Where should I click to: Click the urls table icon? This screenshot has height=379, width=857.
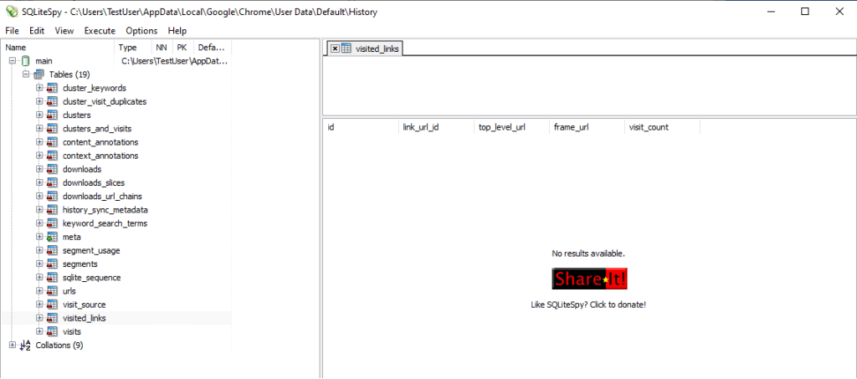tap(52, 291)
